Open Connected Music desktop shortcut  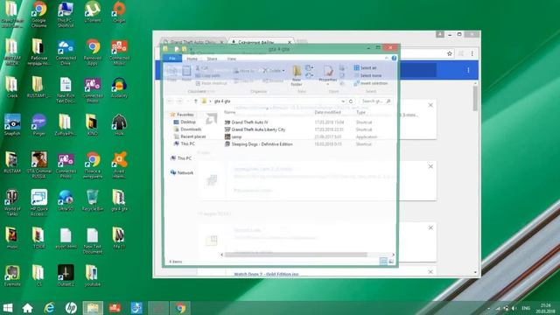pos(119,52)
